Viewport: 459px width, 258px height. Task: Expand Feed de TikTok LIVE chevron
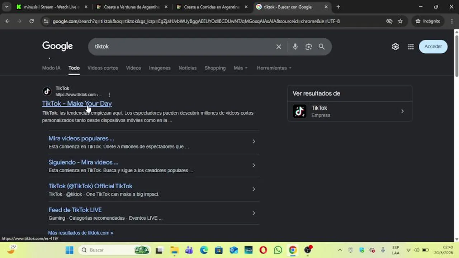pos(254,213)
